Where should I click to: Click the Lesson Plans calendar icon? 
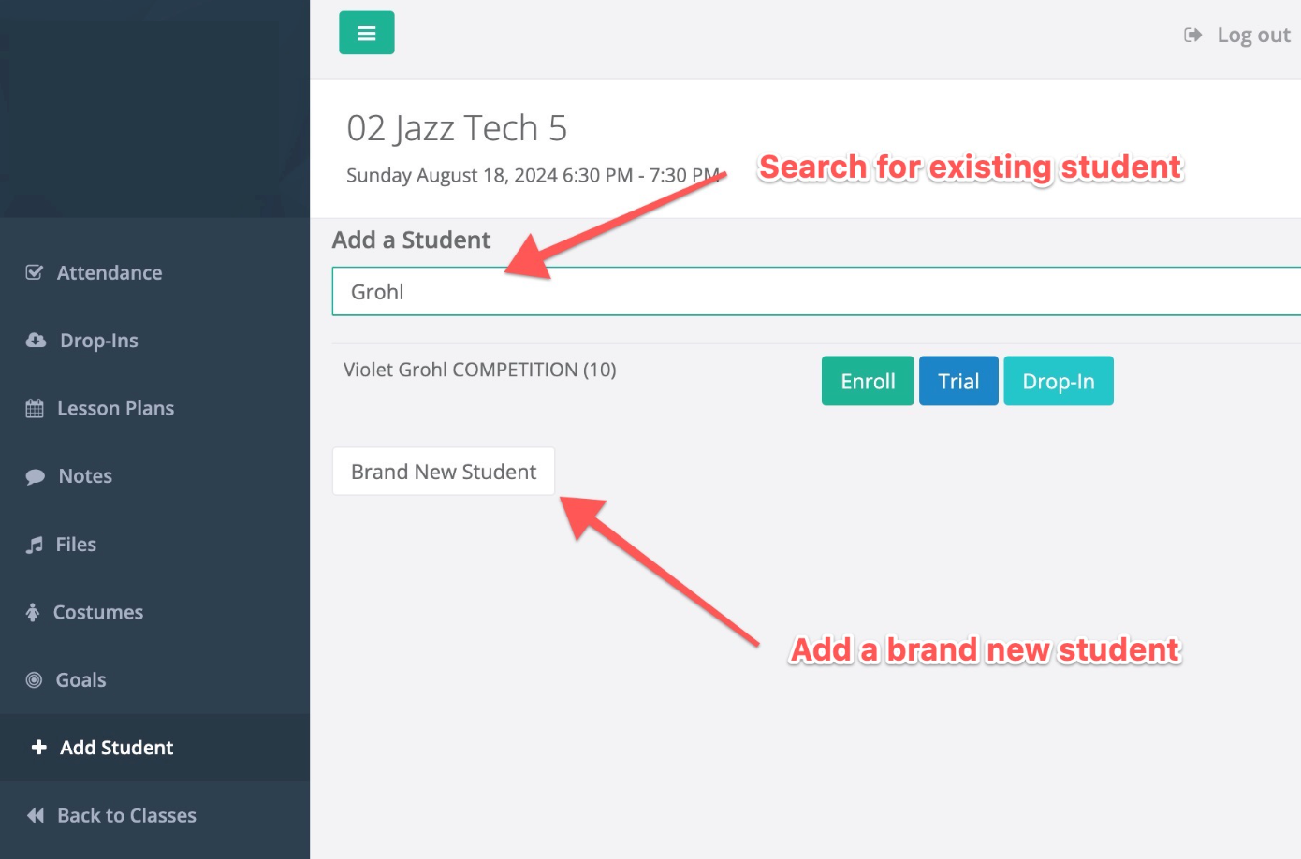pos(35,408)
